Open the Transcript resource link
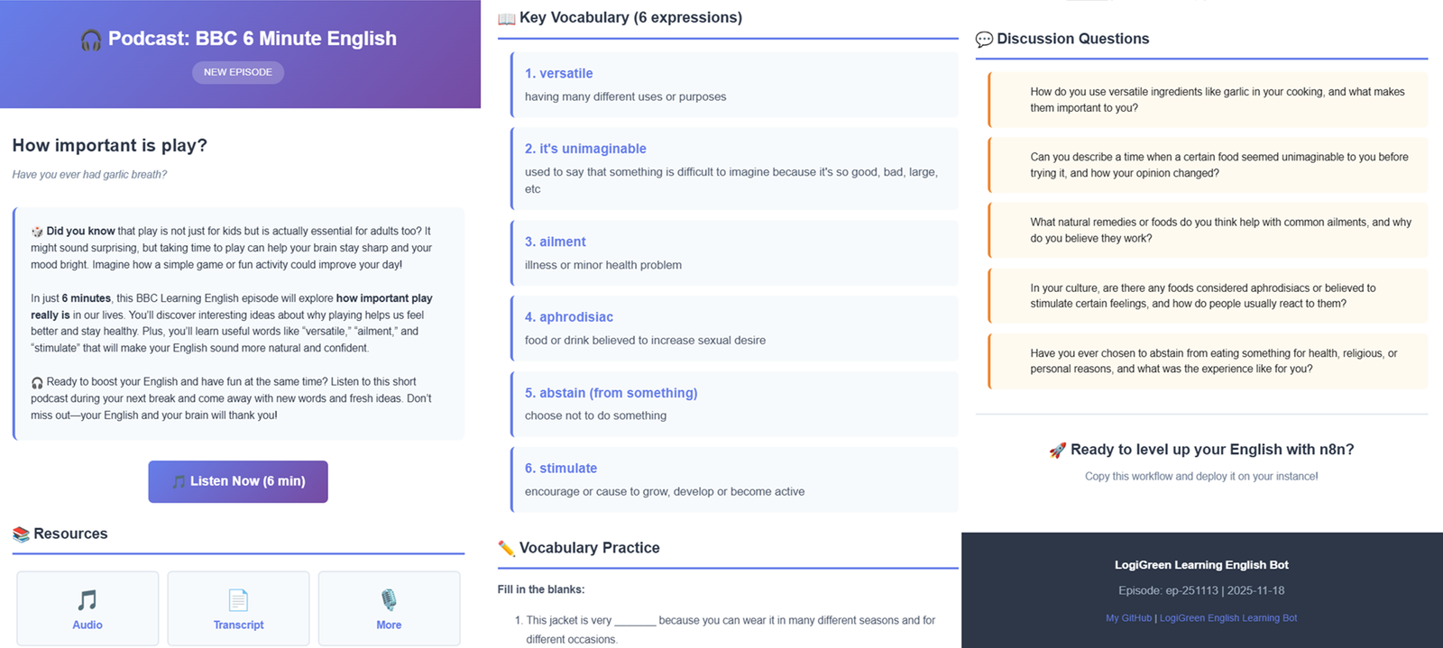1443x648 pixels. pyautogui.click(x=238, y=625)
